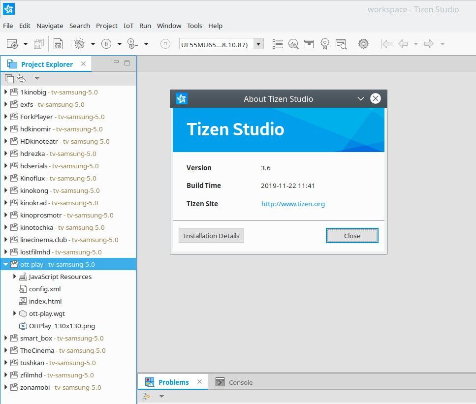
Task: Expand JavaScript Resources node
Action: (x=14, y=277)
